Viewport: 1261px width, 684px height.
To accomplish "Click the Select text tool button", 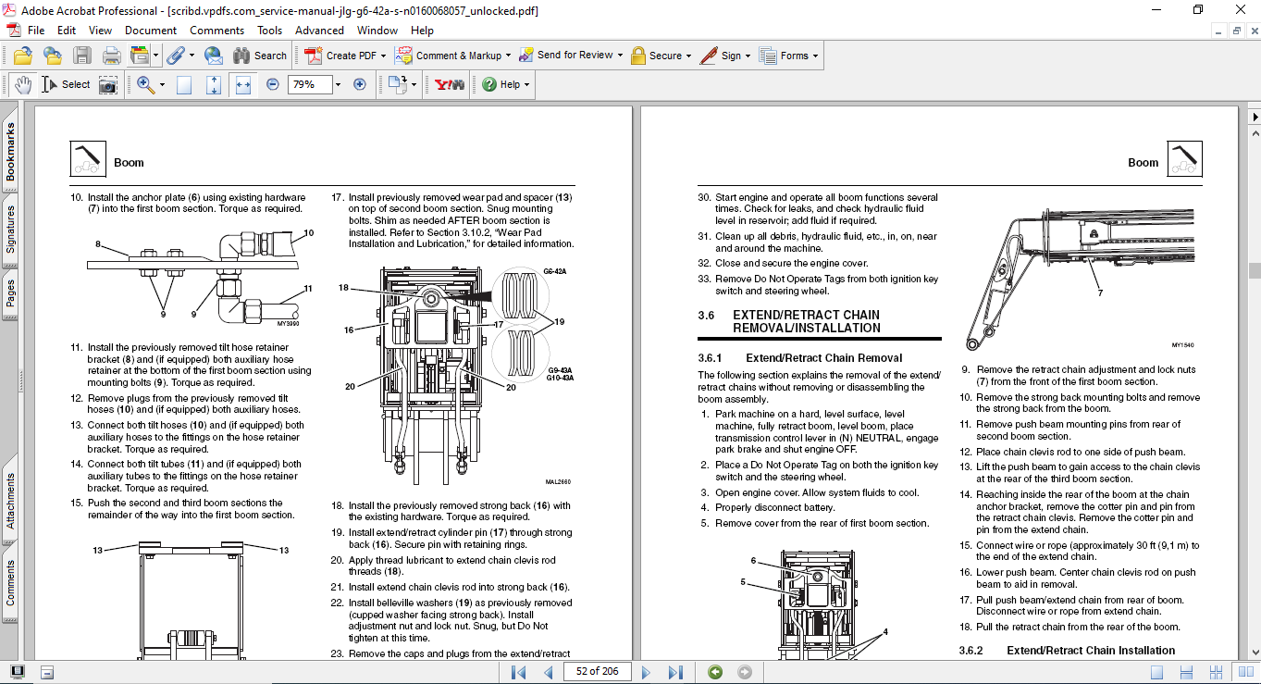I will [66, 84].
